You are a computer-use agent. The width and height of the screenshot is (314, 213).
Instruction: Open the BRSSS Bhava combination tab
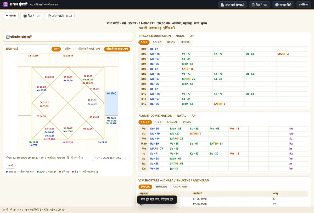171,42
